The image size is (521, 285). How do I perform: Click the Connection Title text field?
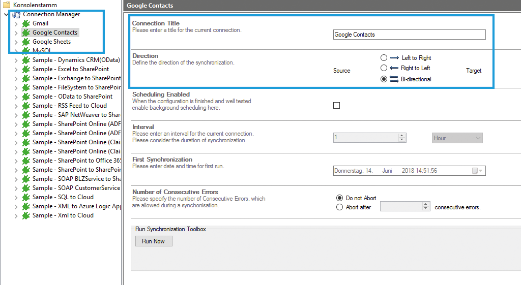tap(409, 35)
